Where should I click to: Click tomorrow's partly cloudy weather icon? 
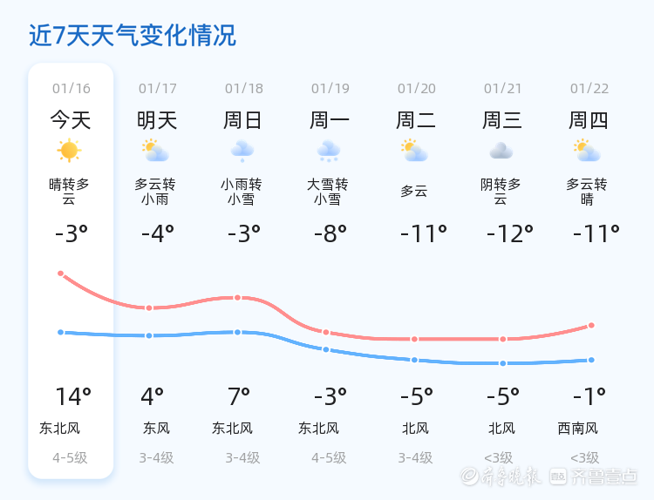[x=156, y=152]
